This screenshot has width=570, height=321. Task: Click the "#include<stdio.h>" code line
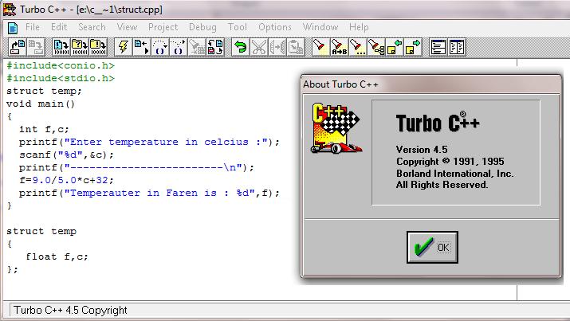tap(61, 78)
